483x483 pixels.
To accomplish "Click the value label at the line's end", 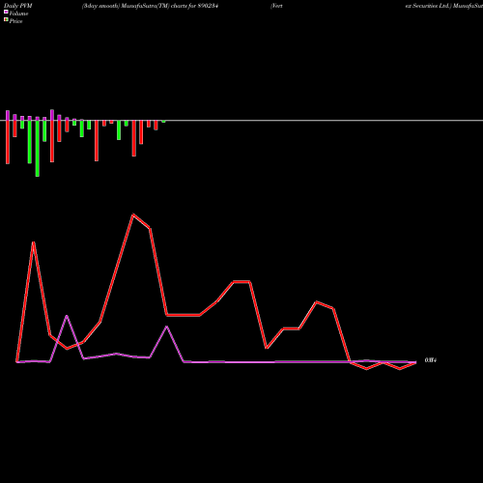I will point(431,360).
